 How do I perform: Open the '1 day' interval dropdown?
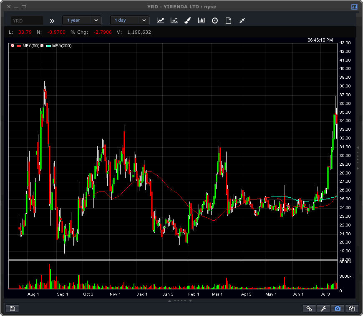(130, 20)
